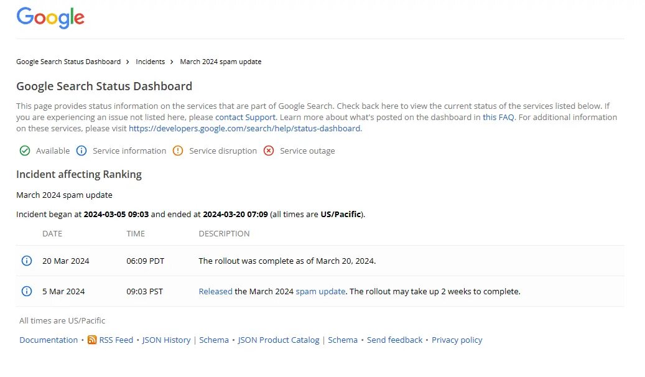This screenshot has width=645, height=377.
Task: Click the orange Service disruption icon
Action: 178,151
